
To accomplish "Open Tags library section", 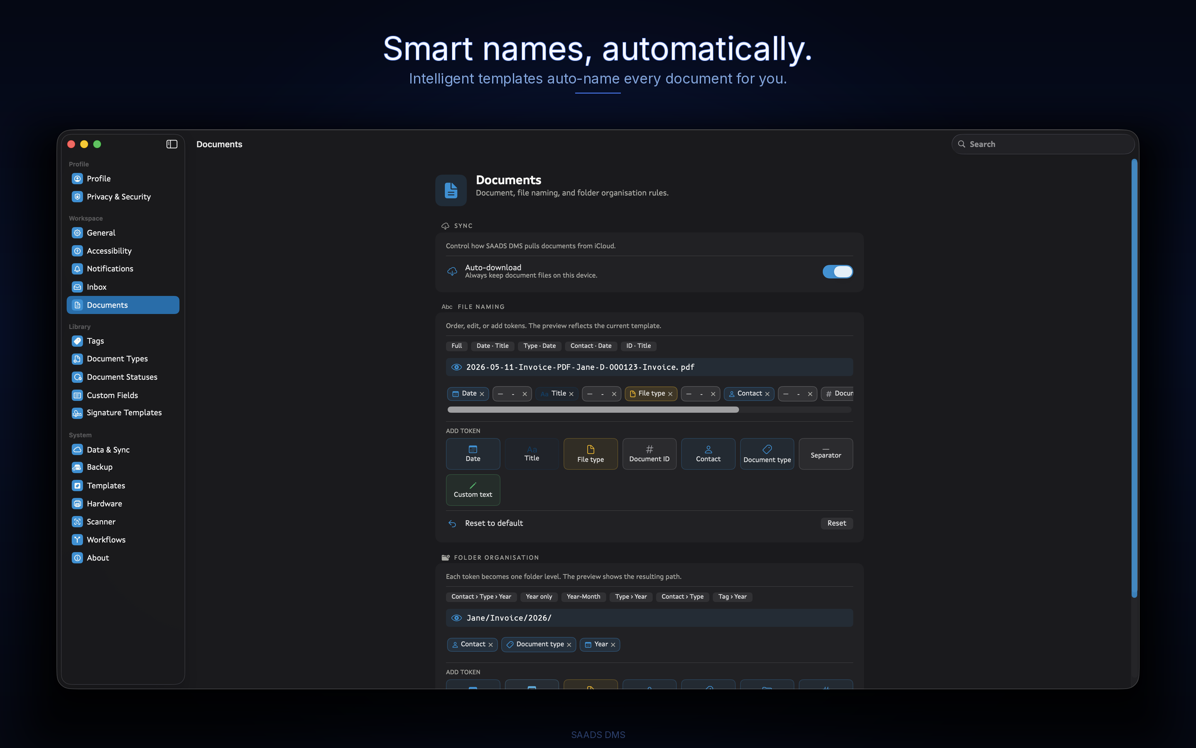I will (x=123, y=341).
